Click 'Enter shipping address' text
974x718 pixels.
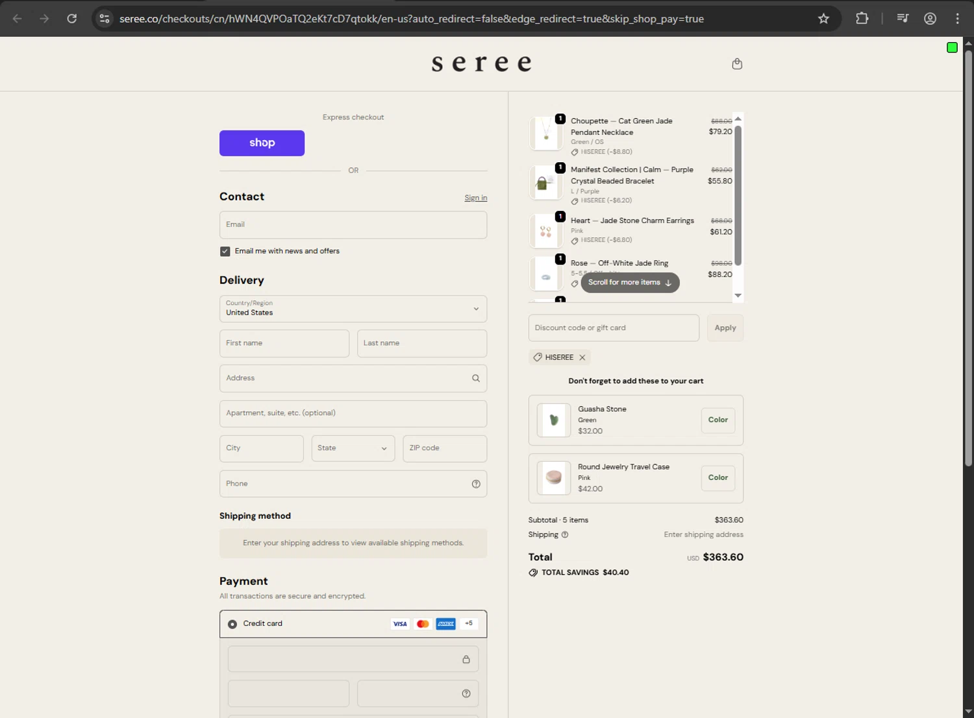pos(703,535)
